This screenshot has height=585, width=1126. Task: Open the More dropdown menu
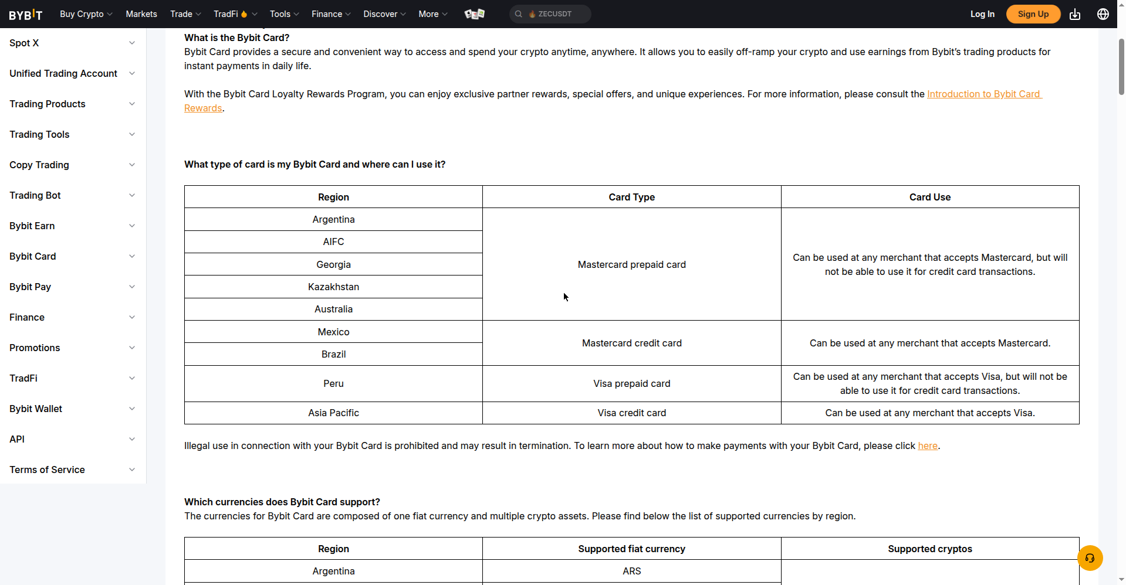pos(433,14)
